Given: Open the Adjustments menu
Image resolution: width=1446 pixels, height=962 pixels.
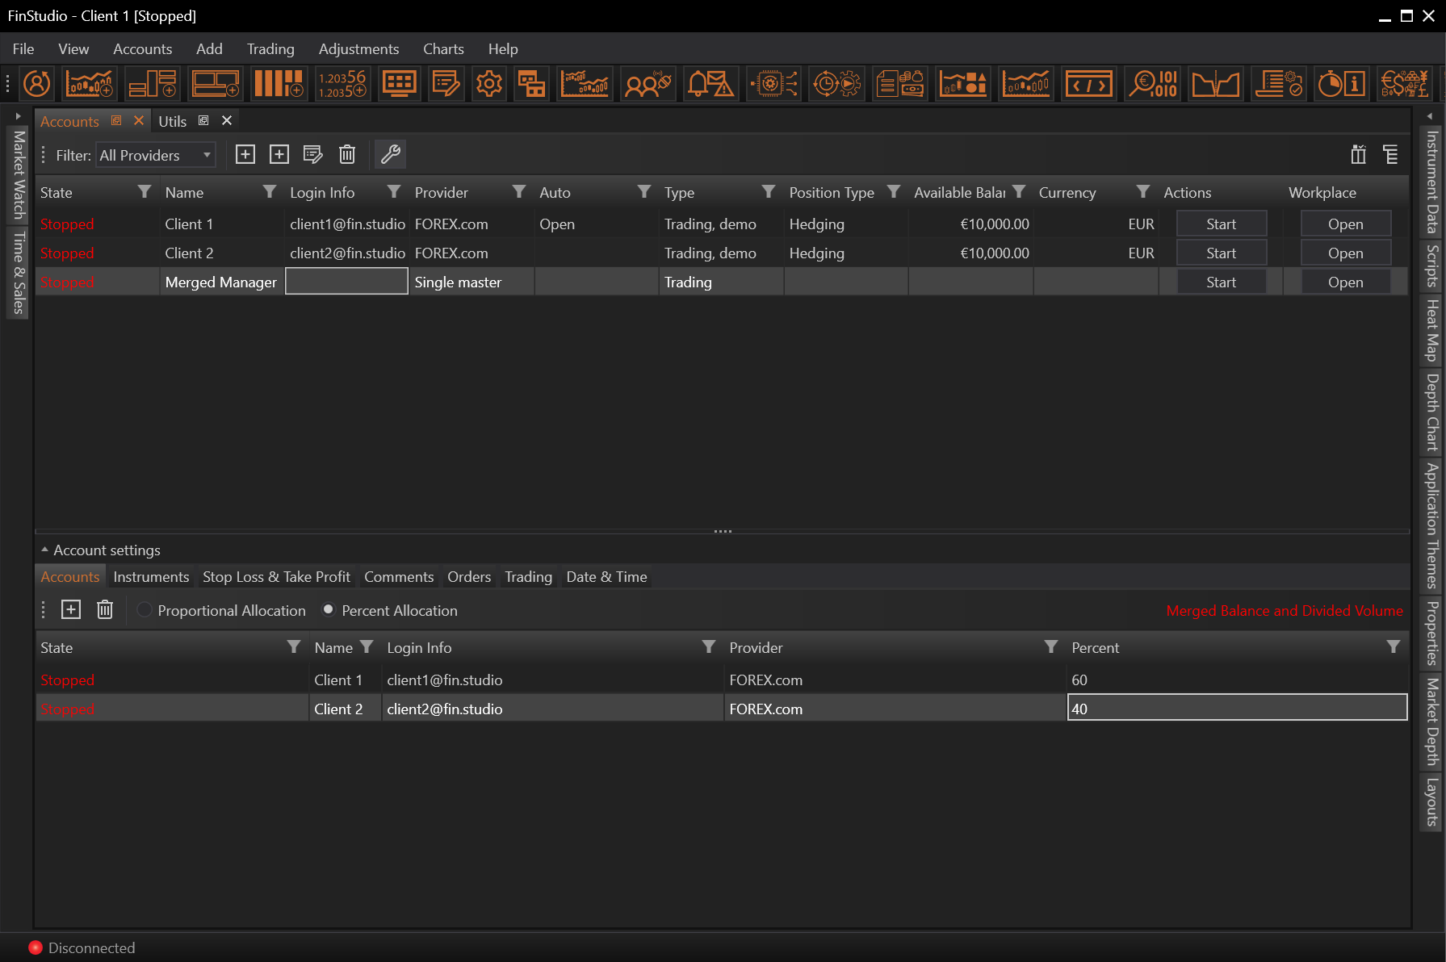Looking at the screenshot, I should 358,49.
